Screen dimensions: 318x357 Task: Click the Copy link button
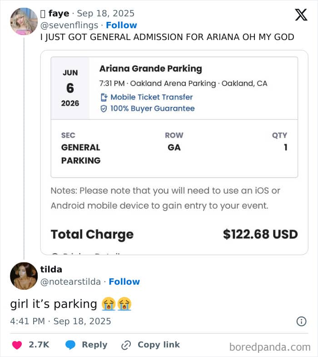coord(159,345)
